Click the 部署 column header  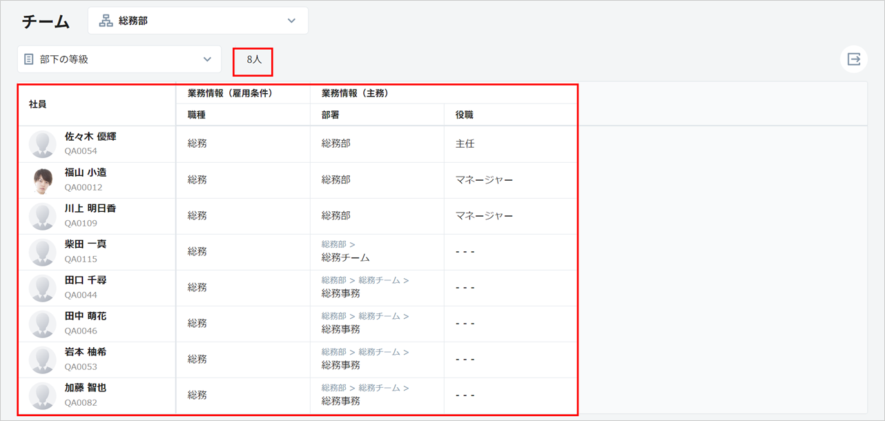coord(331,115)
